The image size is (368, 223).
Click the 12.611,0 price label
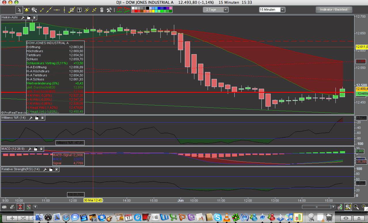pos(362,47)
